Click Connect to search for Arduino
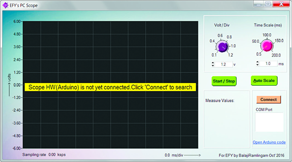This screenshot has height=162, width=292. [x=268, y=100]
